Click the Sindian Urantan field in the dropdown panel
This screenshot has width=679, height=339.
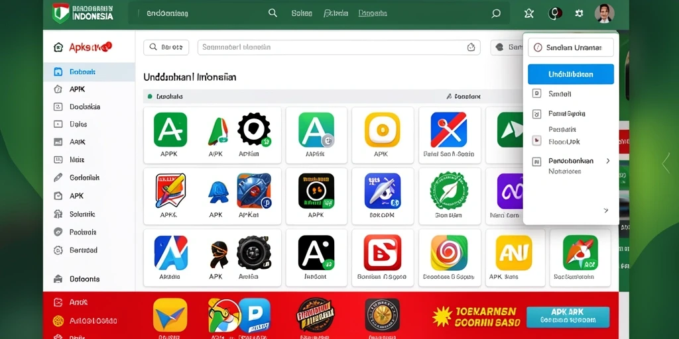pyautogui.click(x=571, y=48)
